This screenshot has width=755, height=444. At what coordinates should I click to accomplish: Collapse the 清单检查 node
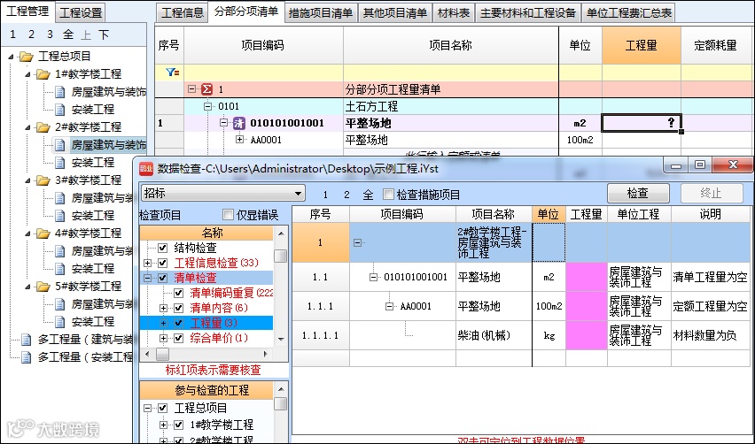click(148, 278)
